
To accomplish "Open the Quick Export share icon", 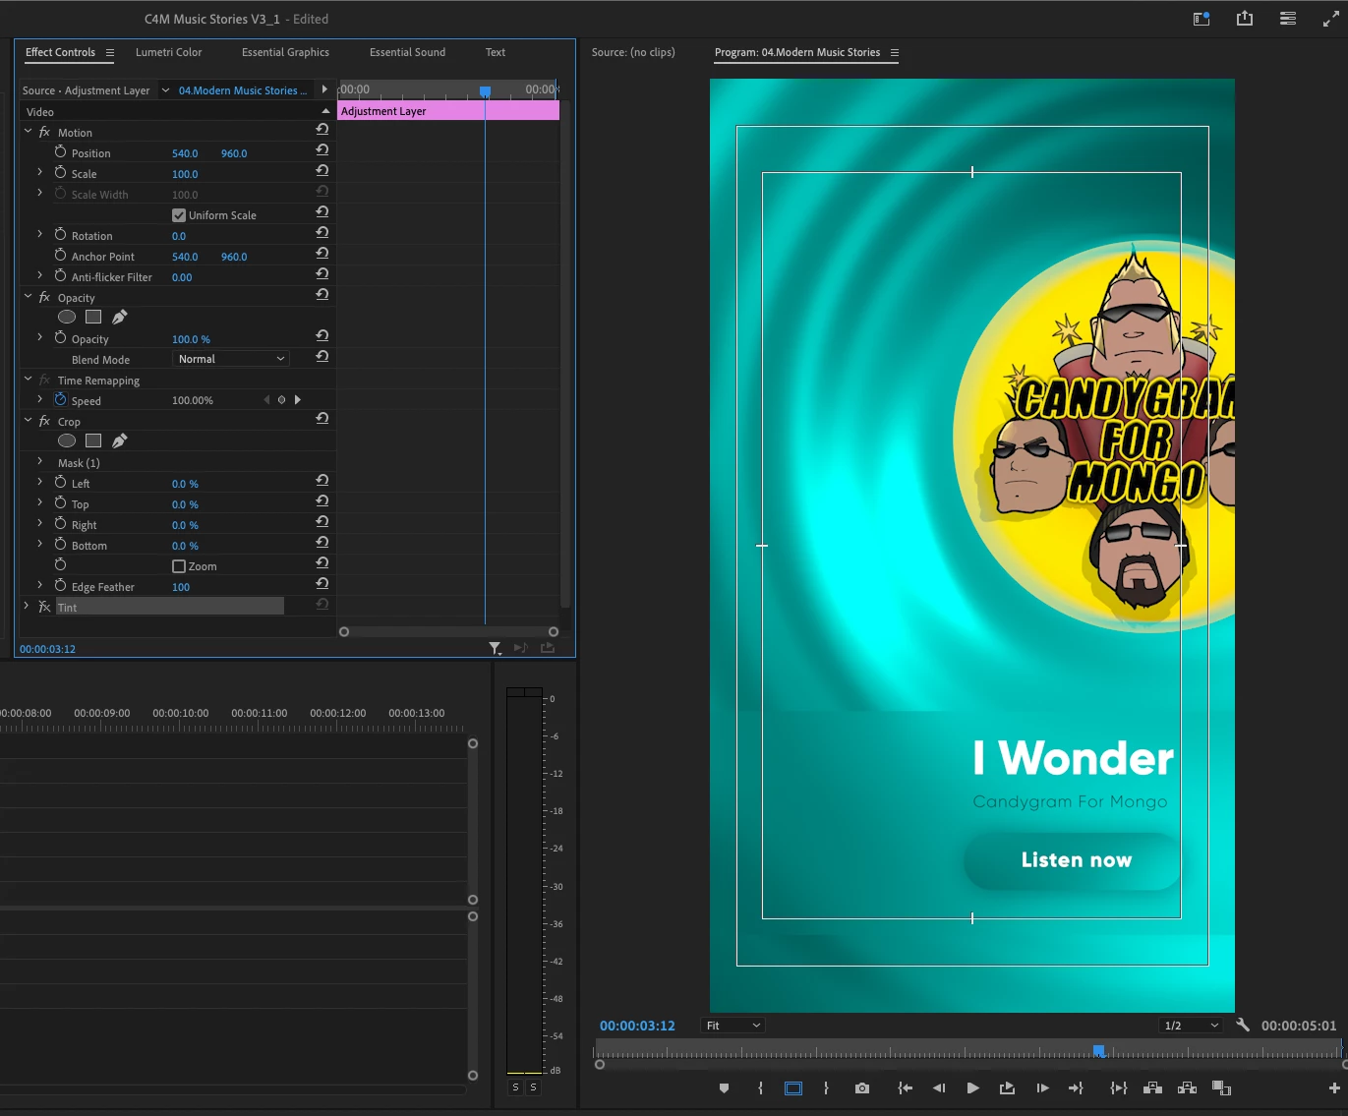I will click(1245, 19).
